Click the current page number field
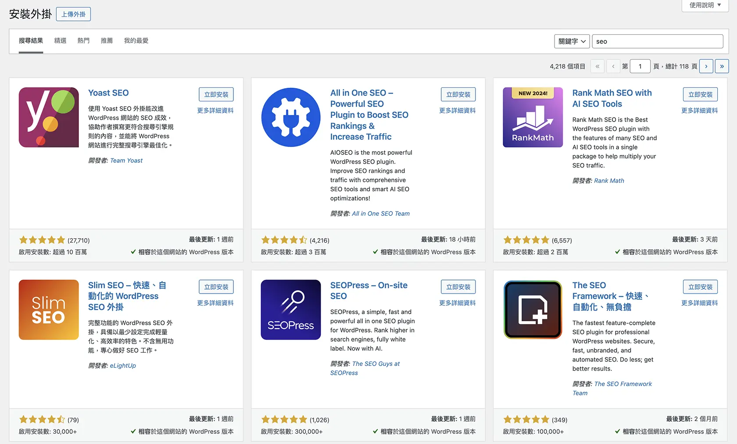This screenshot has height=444, width=737. [x=640, y=66]
